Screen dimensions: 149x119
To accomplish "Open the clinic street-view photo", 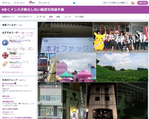I will click(x=50, y=101).
